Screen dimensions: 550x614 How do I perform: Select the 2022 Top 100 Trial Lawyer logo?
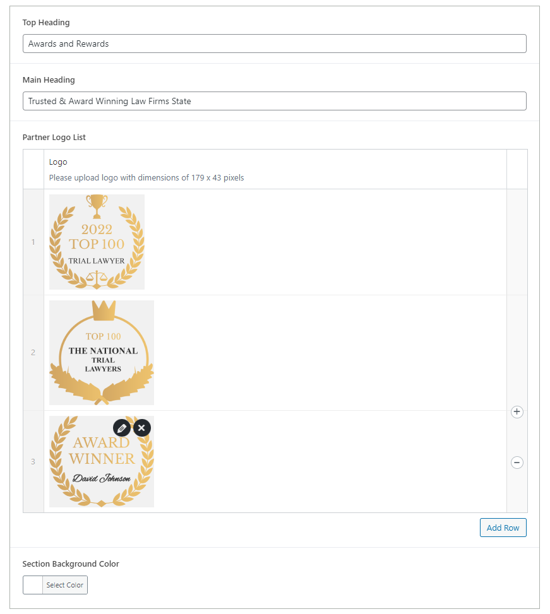pos(97,242)
